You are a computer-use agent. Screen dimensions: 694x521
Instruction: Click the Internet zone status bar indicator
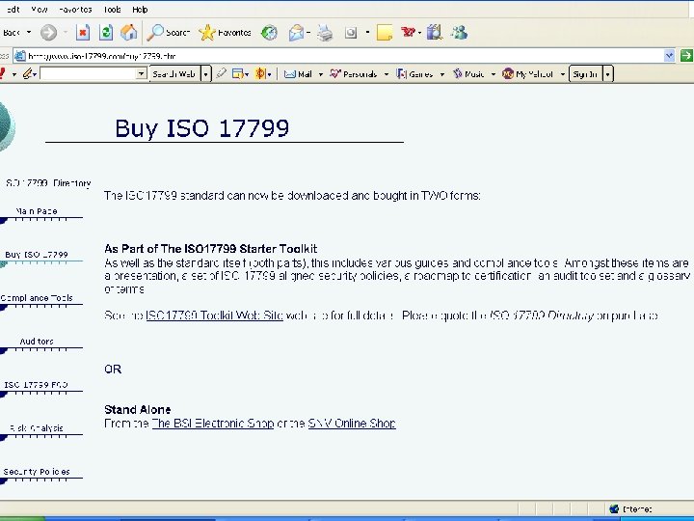[x=630, y=509]
